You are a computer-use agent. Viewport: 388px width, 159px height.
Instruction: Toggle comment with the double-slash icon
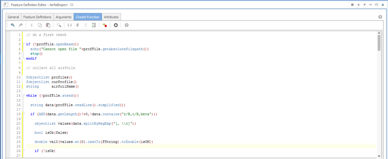pos(77,25)
